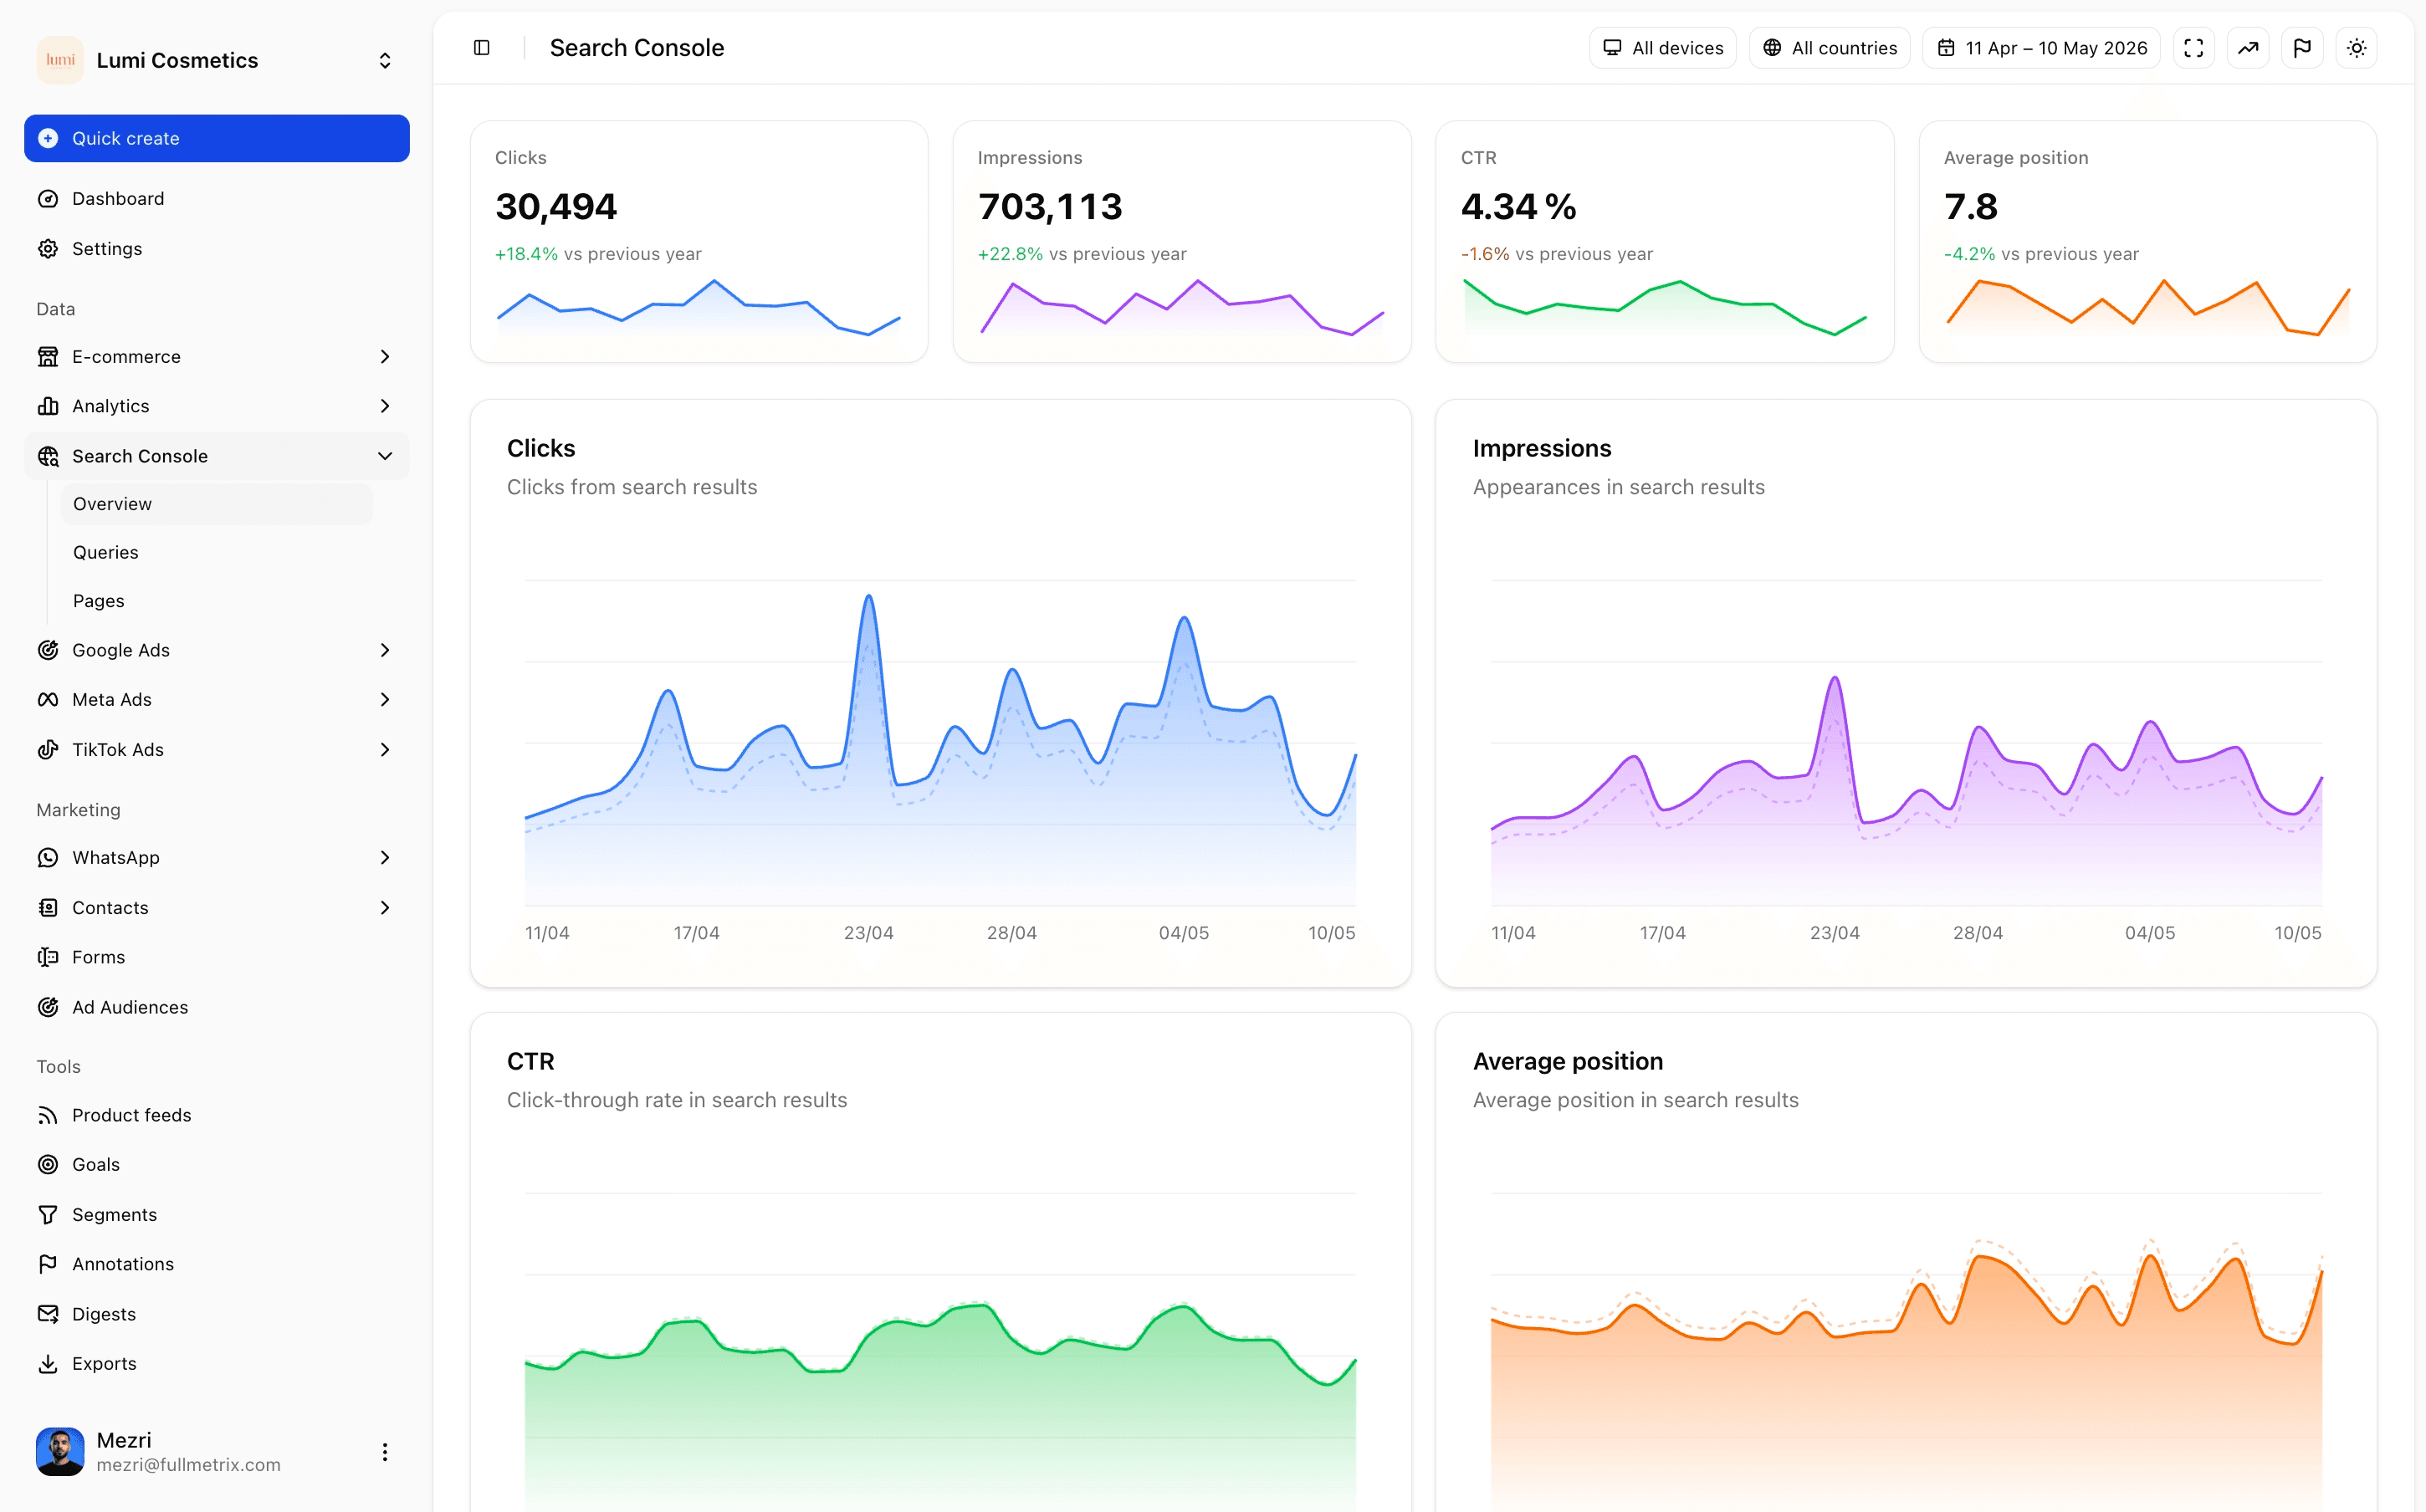Open user menu three-dot icon

point(385,1452)
